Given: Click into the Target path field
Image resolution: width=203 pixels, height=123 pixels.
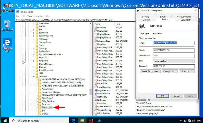Looking at the screenshot, I should click(174, 43).
